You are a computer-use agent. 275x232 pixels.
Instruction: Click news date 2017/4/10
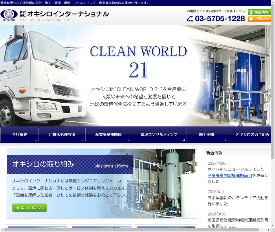(217, 163)
